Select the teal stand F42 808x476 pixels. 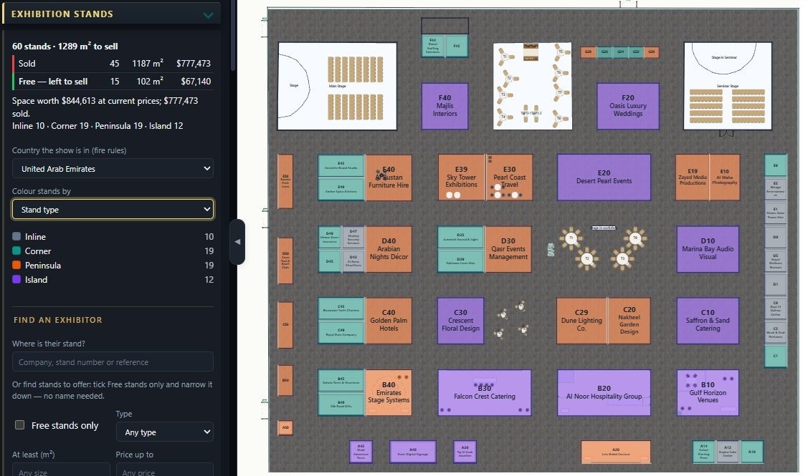(x=457, y=46)
